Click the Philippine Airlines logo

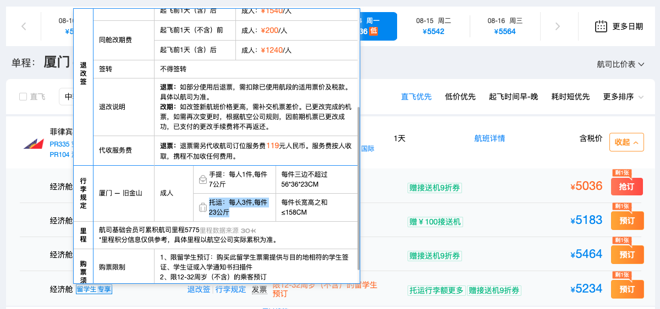click(33, 144)
